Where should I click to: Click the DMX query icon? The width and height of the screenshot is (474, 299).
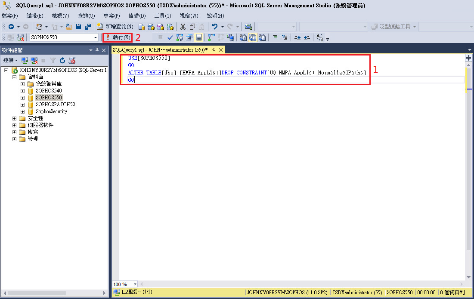pyautogui.click(x=161, y=27)
